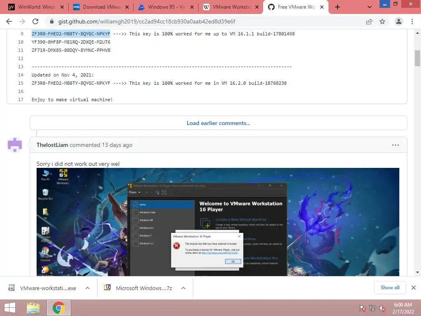The width and height of the screenshot is (421, 316).
Task: Close the VMware Workstation Wikipedia tab
Action: pos(257,7)
